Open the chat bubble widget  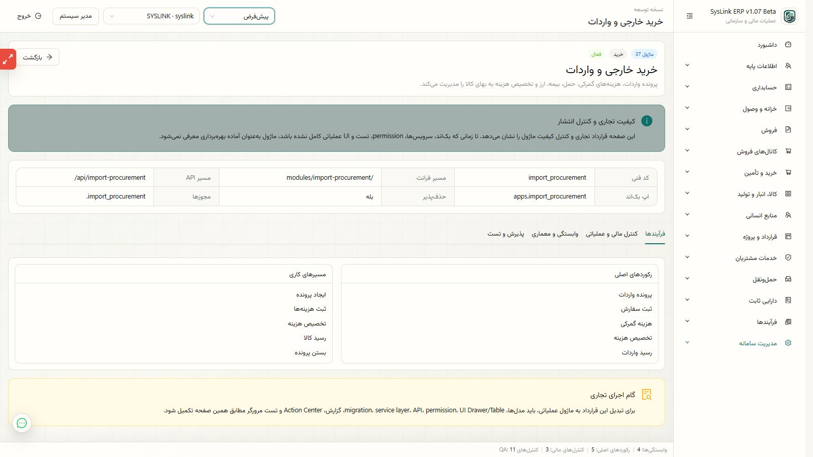tap(22, 423)
